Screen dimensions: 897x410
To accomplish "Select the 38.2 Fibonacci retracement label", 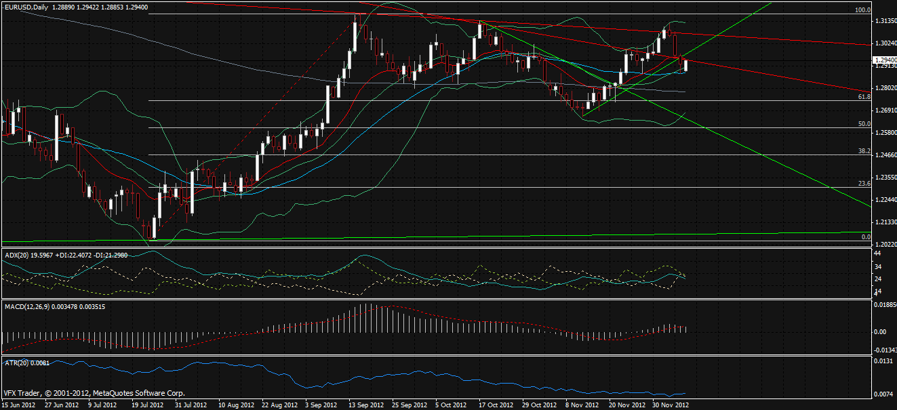I will [x=864, y=151].
